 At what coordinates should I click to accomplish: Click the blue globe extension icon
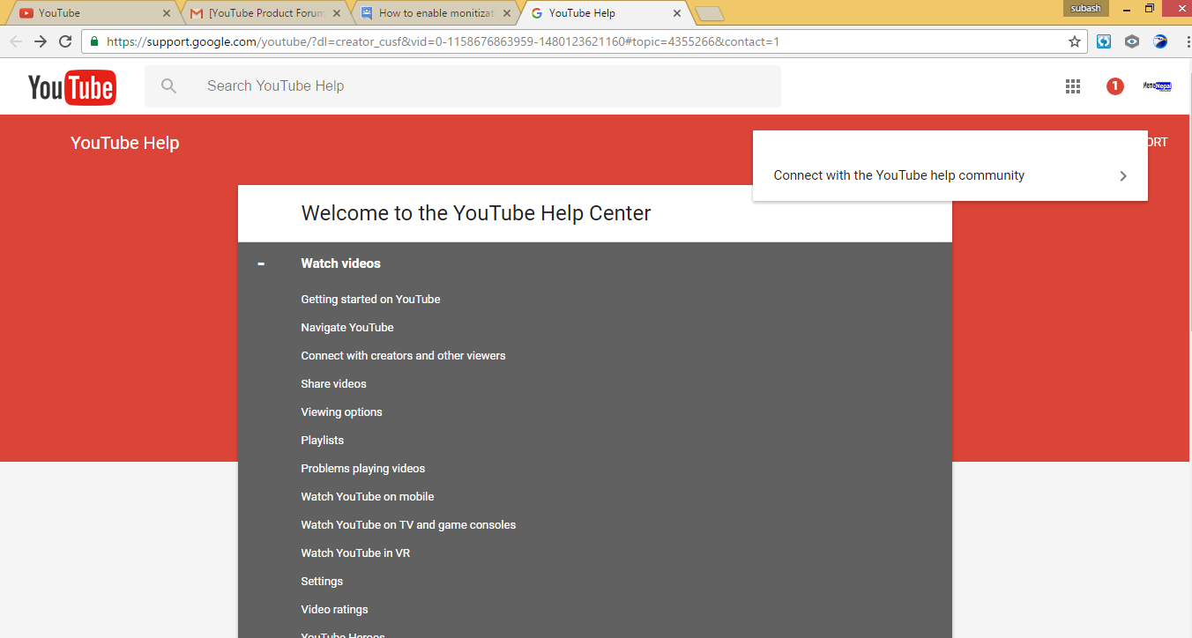[1160, 41]
